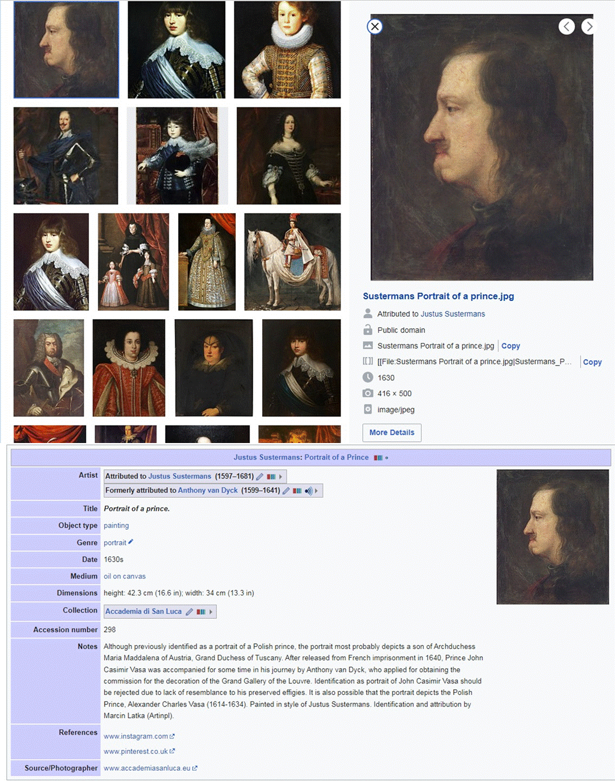This screenshot has width=615, height=783.
Task: Click the Wikidata icon in the Portrait of a Prince header
Action: pos(378,458)
